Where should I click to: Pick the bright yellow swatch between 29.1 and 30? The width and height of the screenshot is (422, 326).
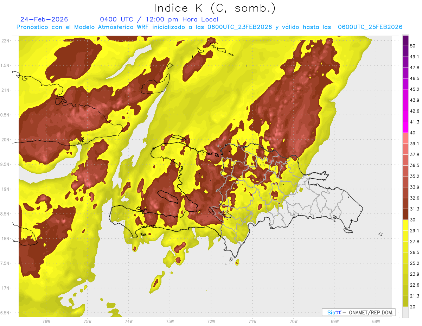(405, 225)
